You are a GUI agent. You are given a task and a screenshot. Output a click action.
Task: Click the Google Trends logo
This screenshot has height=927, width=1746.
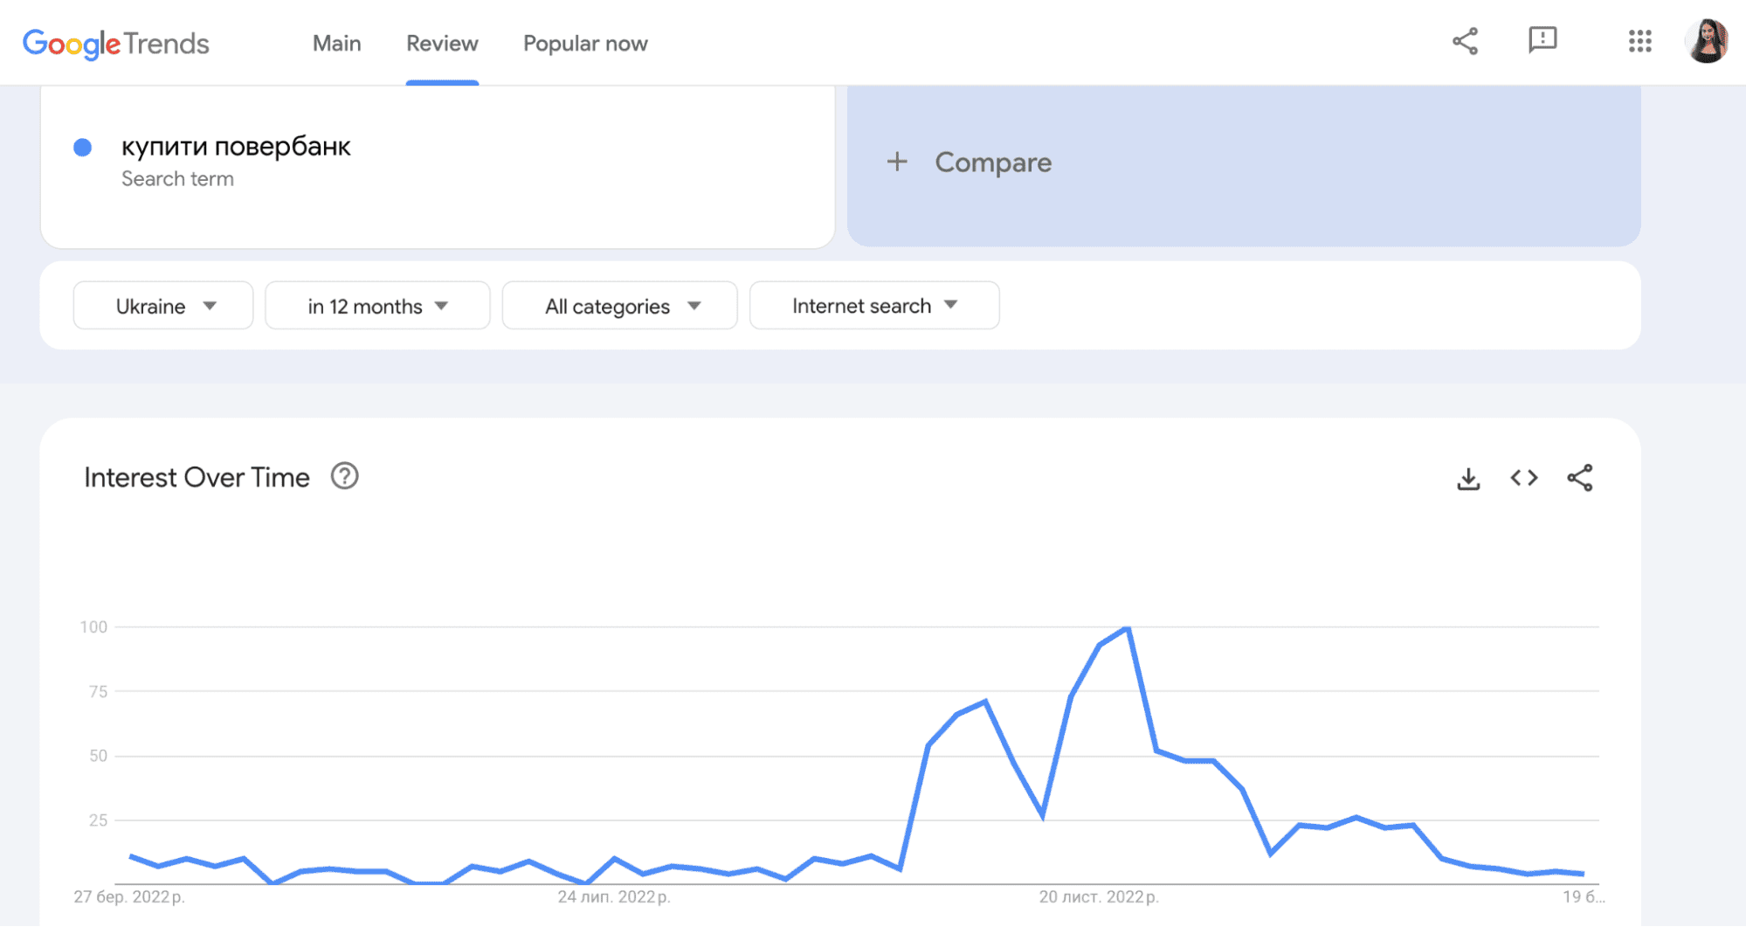pos(114,43)
